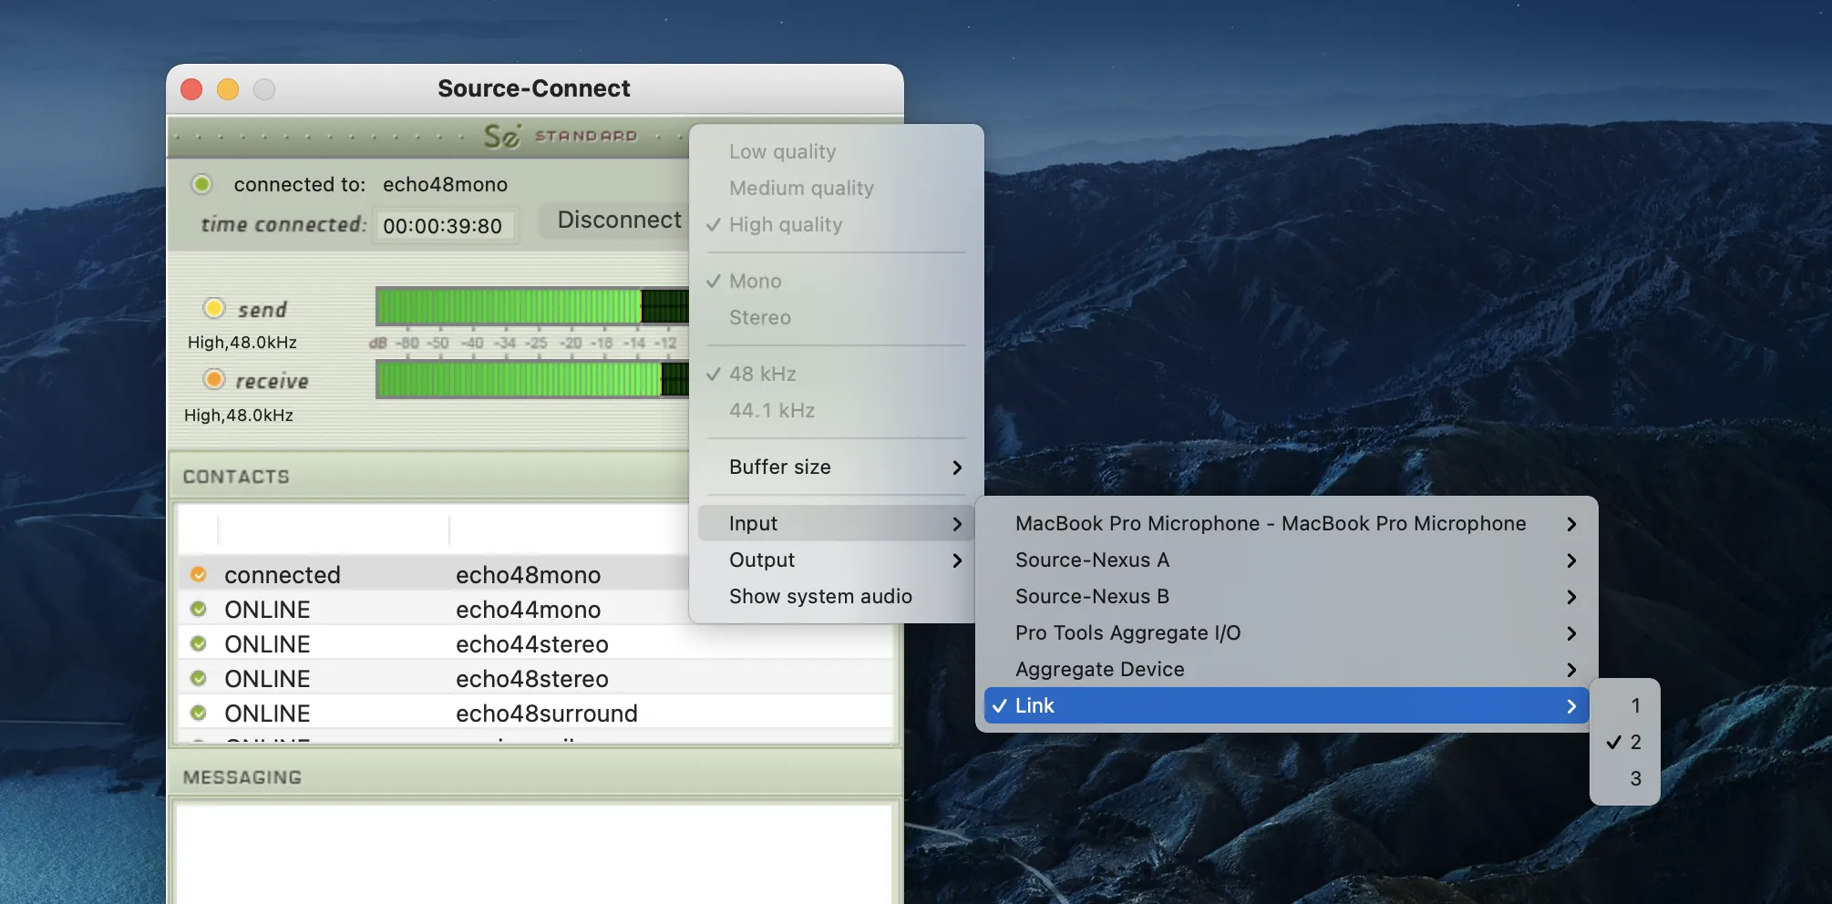
Task: Click the yellow send indicator light
Action: pyautogui.click(x=214, y=308)
